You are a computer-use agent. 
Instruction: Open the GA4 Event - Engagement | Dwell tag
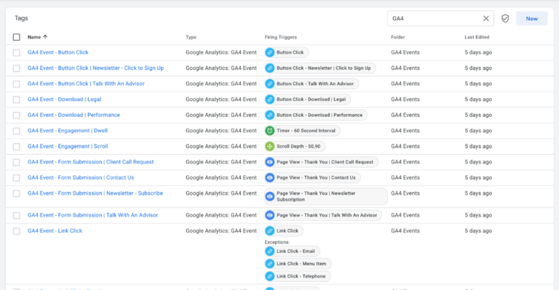pos(68,131)
